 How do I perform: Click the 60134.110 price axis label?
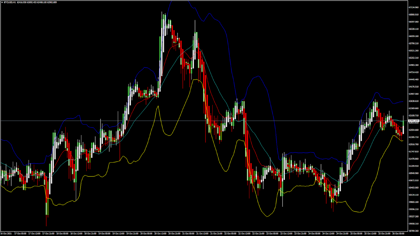coord(414,195)
